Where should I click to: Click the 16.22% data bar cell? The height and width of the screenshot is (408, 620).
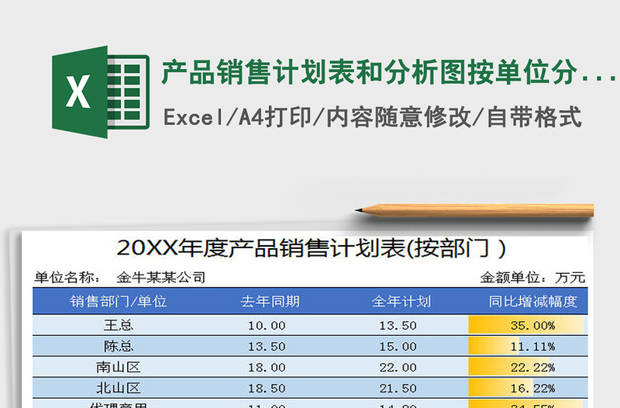(x=528, y=388)
